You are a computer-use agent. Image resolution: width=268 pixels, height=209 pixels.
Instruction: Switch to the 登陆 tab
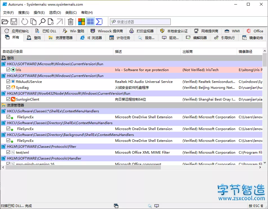34,38
